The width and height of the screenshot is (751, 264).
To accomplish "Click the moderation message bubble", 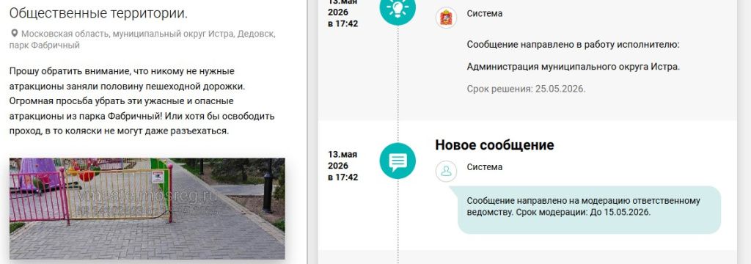I will click(x=589, y=210).
